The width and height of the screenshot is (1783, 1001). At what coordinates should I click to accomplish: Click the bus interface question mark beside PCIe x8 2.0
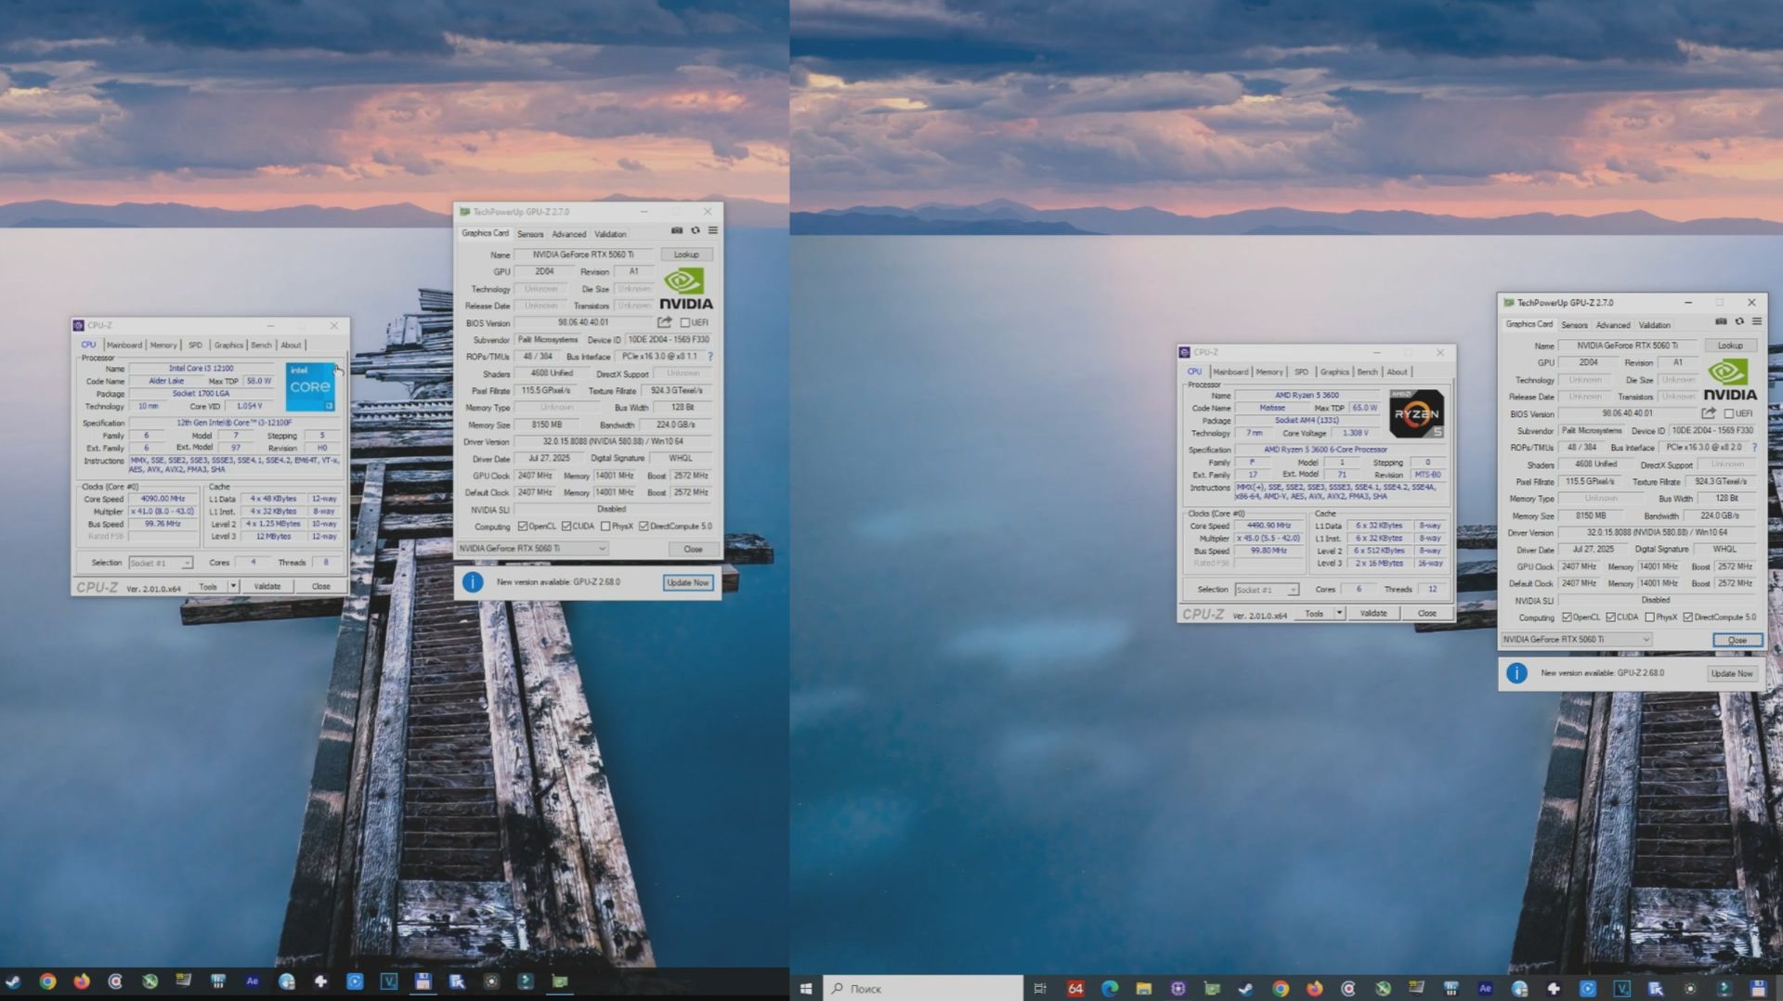coord(1754,448)
